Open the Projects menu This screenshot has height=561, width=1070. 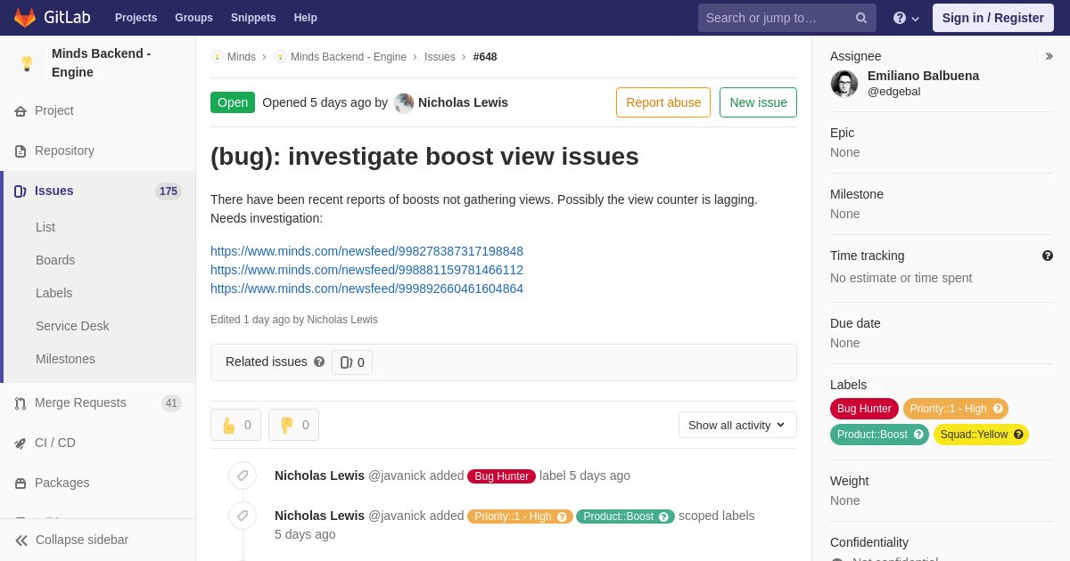click(136, 18)
